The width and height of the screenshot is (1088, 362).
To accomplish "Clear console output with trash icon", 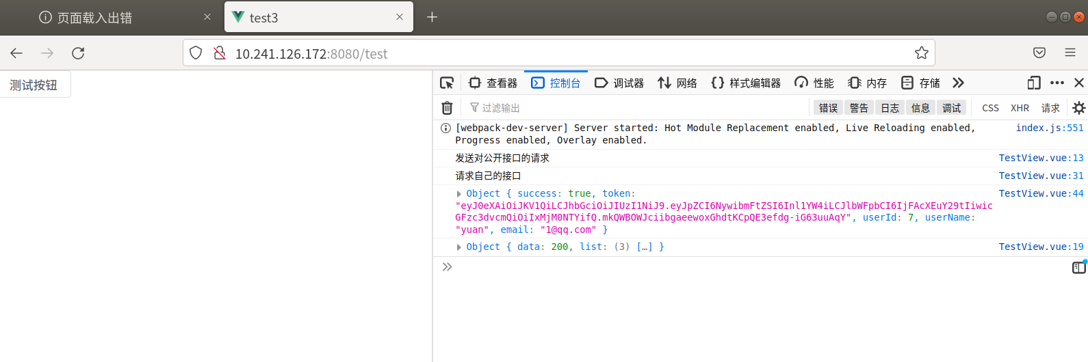I will (x=447, y=108).
